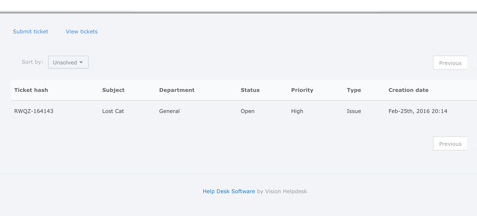
Task: Click the Department column header
Action: click(x=177, y=90)
